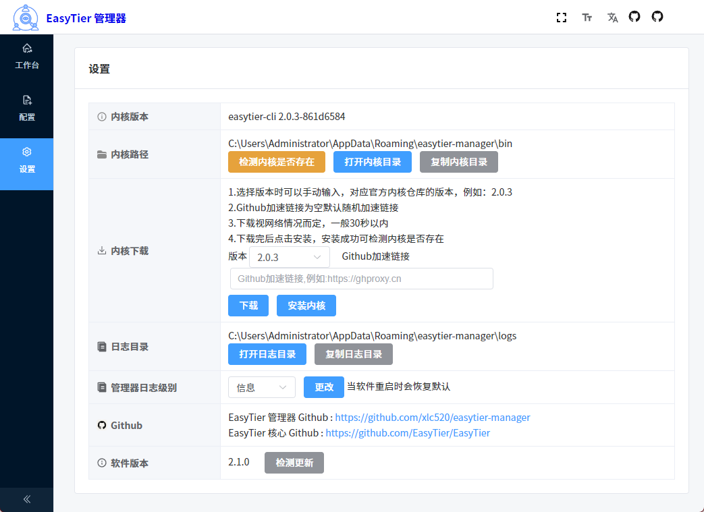Click the 更改 button

tap(324, 387)
